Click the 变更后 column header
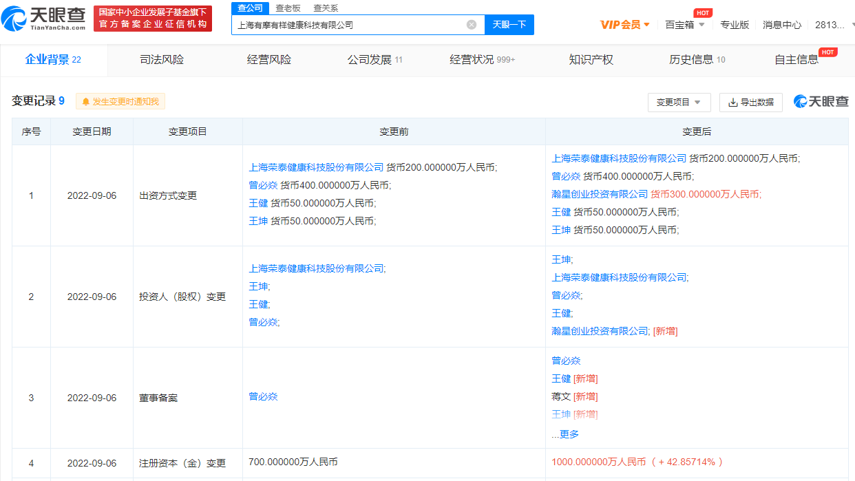855x481 pixels. (x=697, y=131)
